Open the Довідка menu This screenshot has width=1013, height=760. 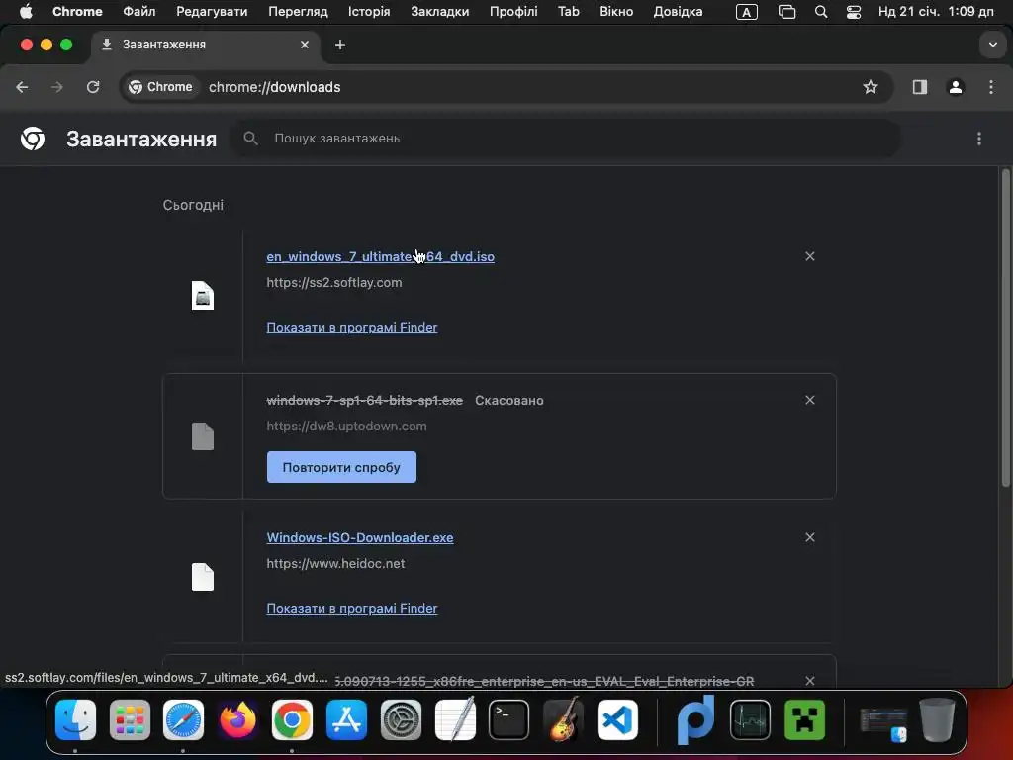pos(678,12)
